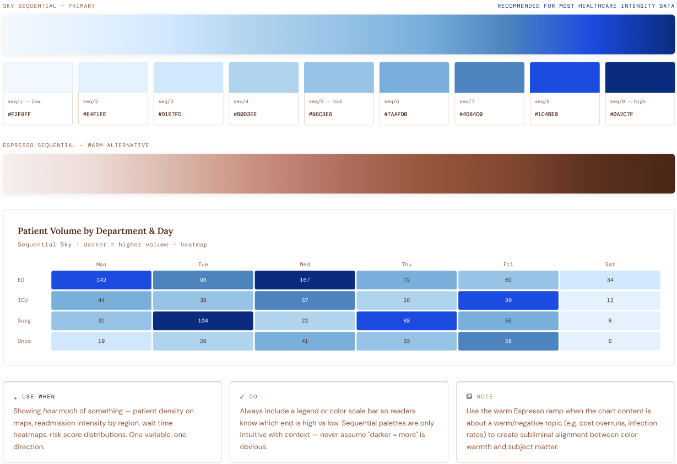Screen dimensions: 677x464
Task: Click the Surg Monday cell 31
Action: pos(101,321)
